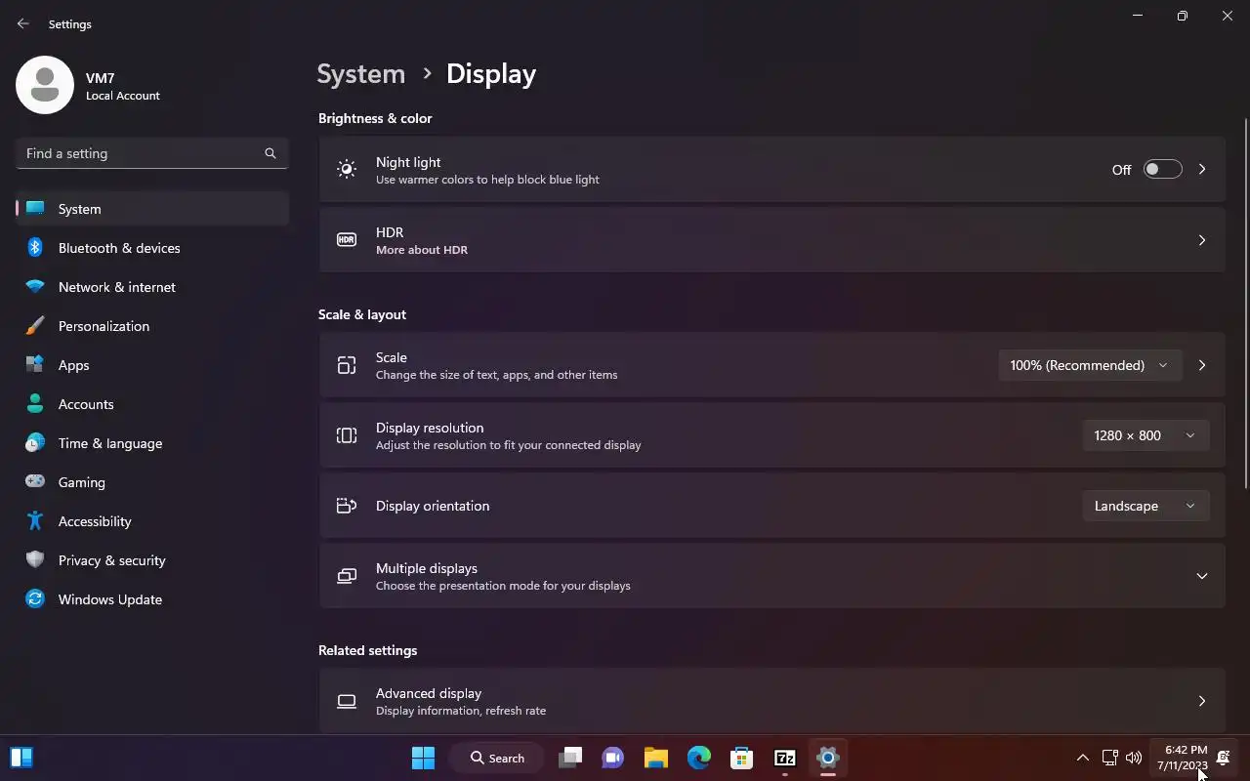Show hidden icons in system tray
This screenshot has width=1250, height=781.
tap(1082, 758)
